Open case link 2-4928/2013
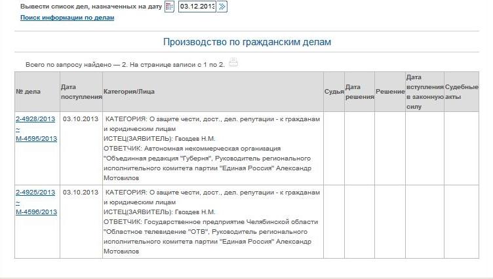493x279 pixels. pyautogui.click(x=35, y=119)
